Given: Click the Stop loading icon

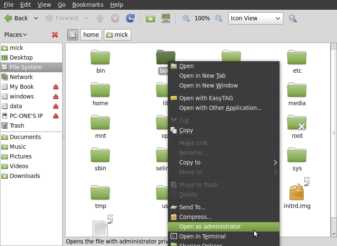Looking at the screenshot, I should (115, 18).
